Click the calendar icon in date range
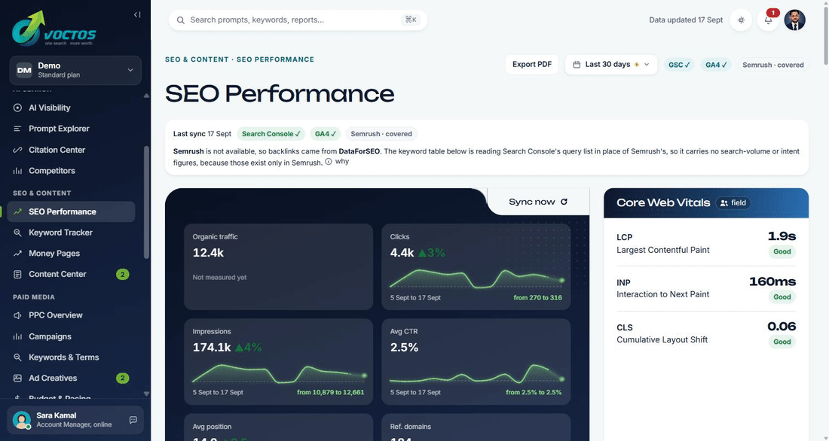The width and height of the screenshot is (829, 441). click(x=577, y=65)
